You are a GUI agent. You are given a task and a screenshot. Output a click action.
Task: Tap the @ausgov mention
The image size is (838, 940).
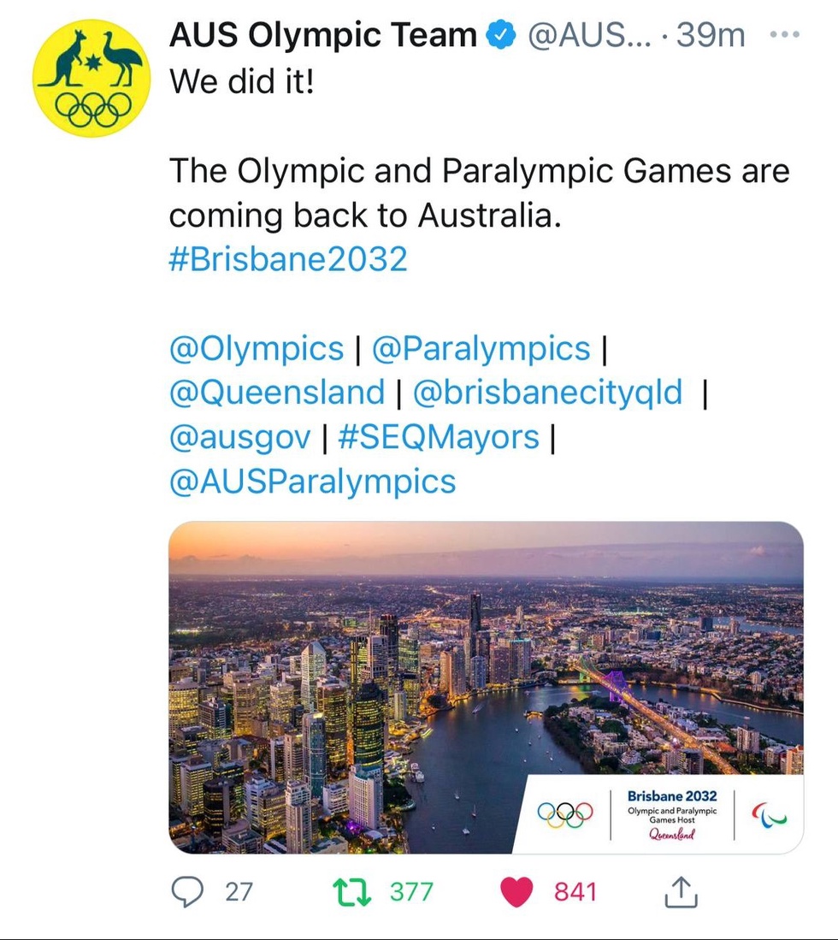point(240,437)
